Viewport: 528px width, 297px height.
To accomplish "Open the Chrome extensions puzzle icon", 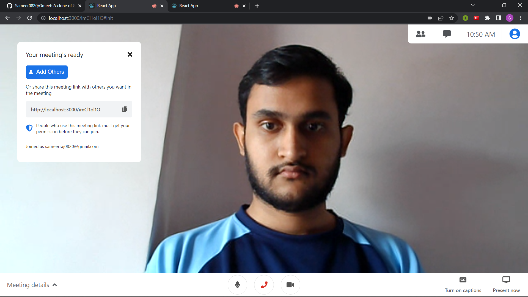I will tap(487, 18).
